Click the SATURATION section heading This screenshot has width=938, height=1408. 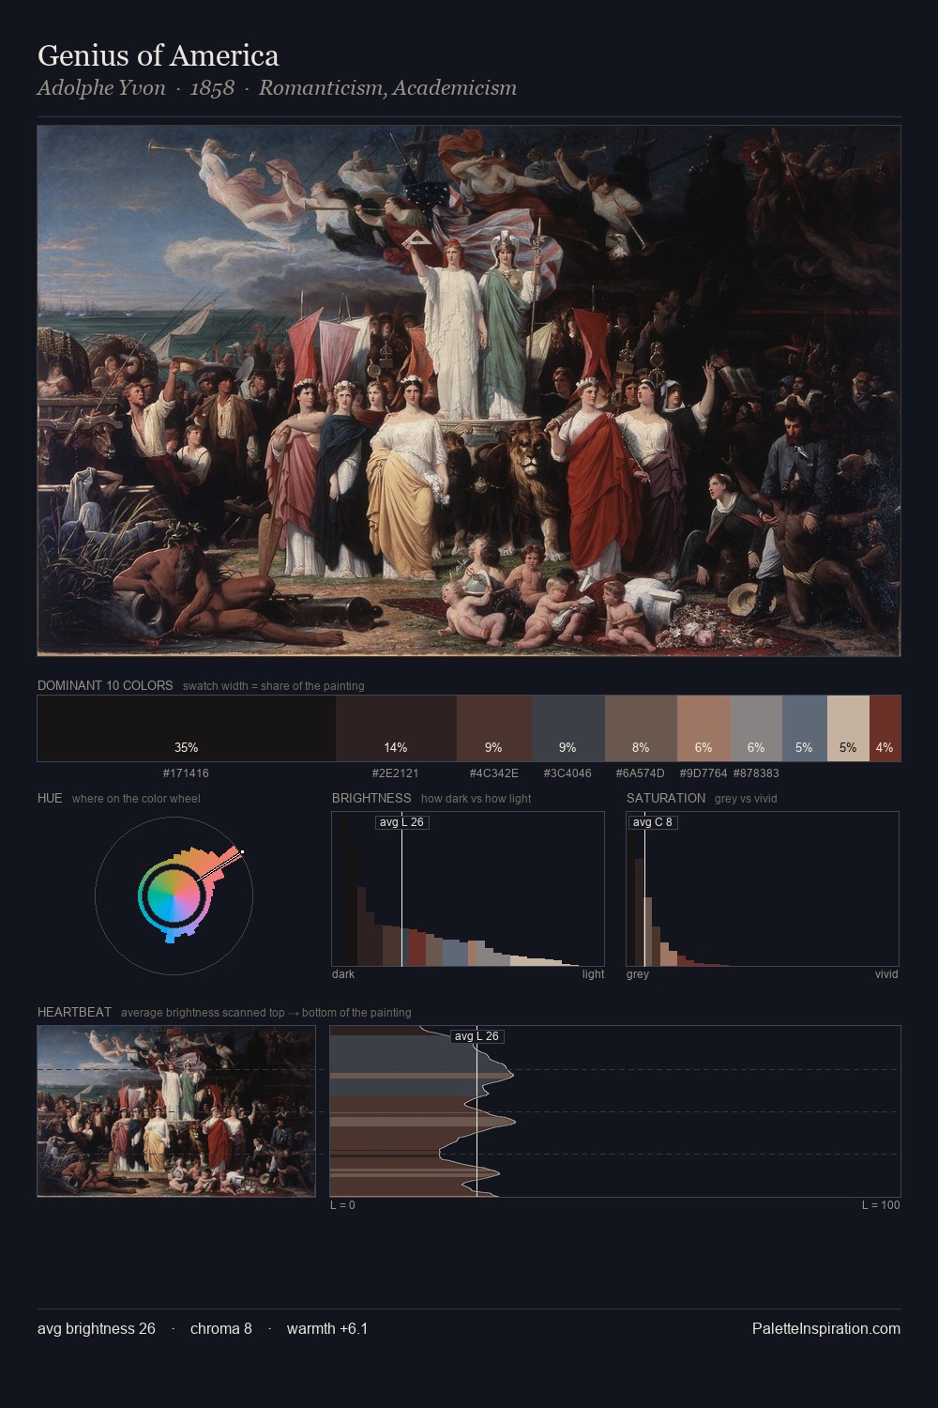[x=666, y=798]
